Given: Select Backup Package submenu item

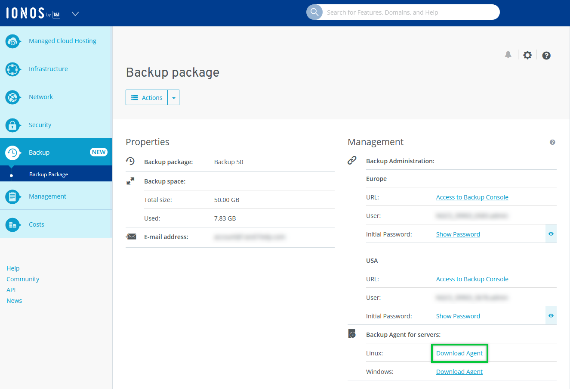Looking at the screenshot, I should (49, 174).
